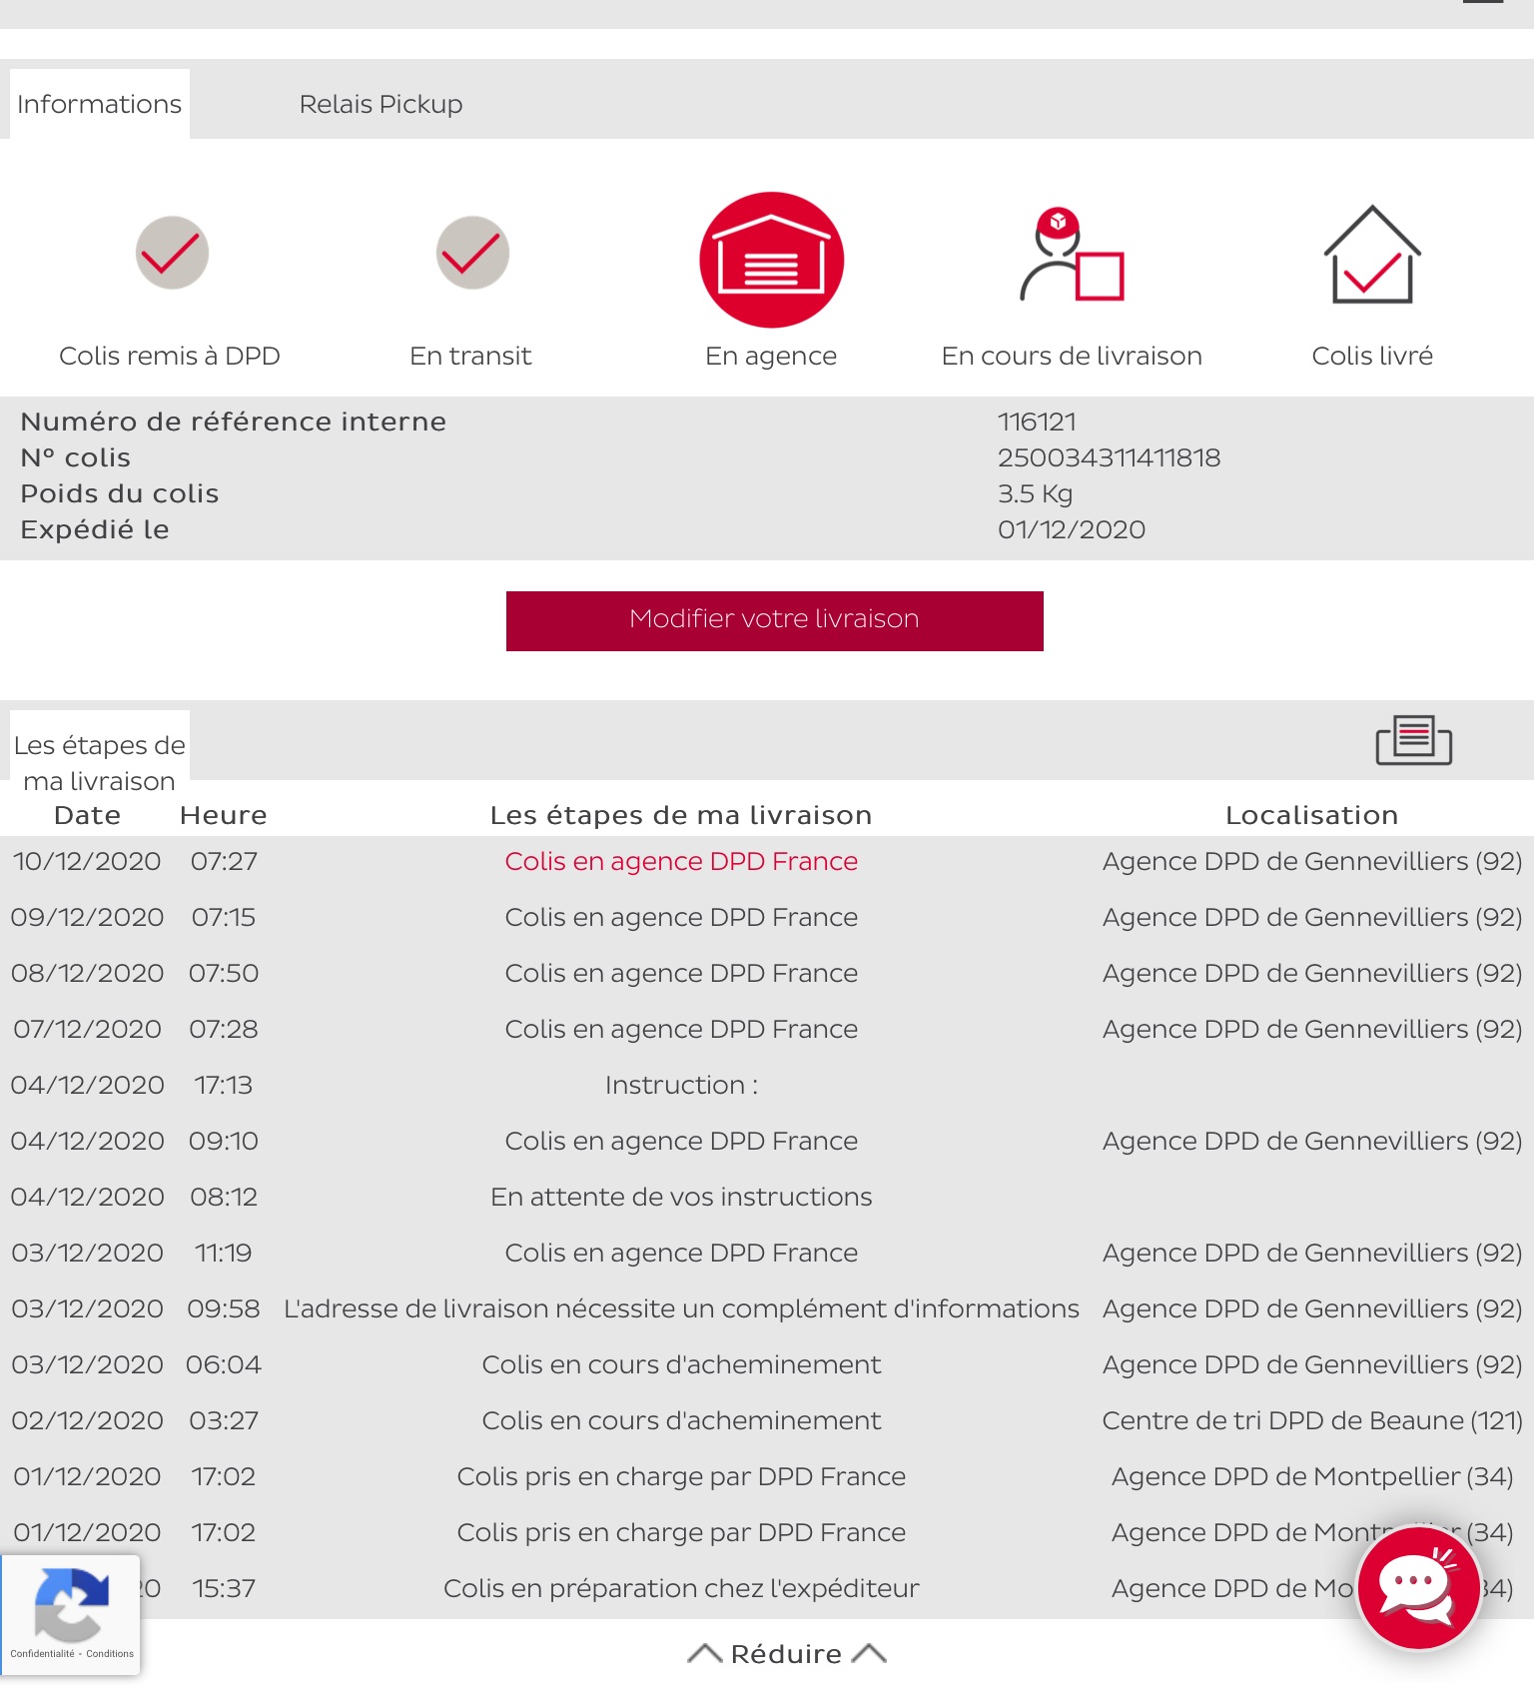Screen dimensions: 1534x1703
Task: Open the red live chat bubble
Action: (1418, 1587)
